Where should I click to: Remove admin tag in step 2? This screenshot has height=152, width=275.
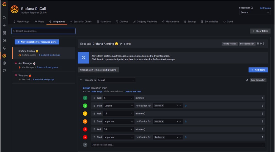[162, 106]
